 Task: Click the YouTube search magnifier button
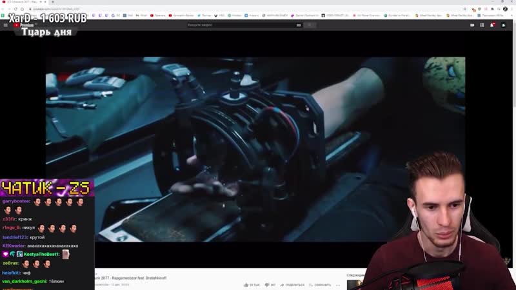point(310,25)
